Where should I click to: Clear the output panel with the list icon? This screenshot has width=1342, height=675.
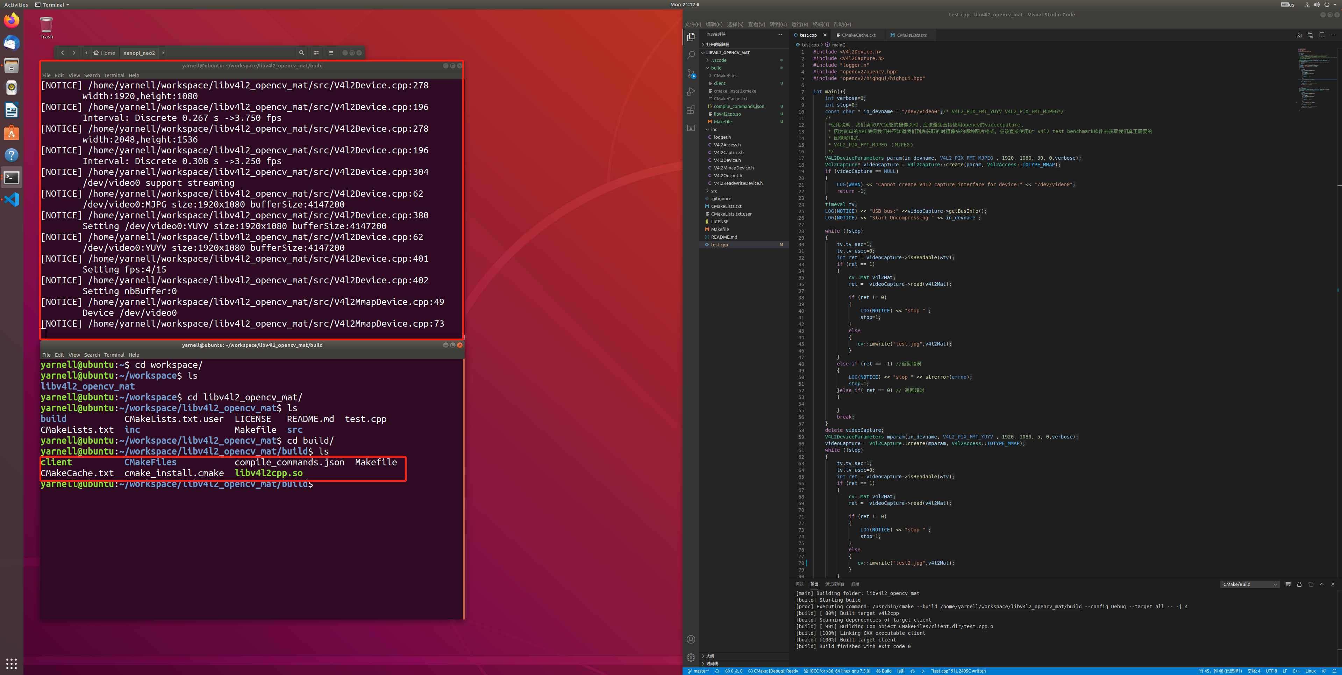(x=1288, y=584)
